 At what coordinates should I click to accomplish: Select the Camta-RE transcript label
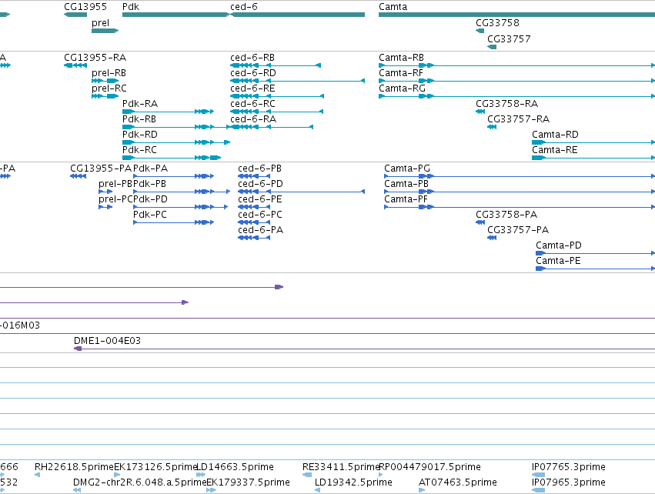(555, 150)
